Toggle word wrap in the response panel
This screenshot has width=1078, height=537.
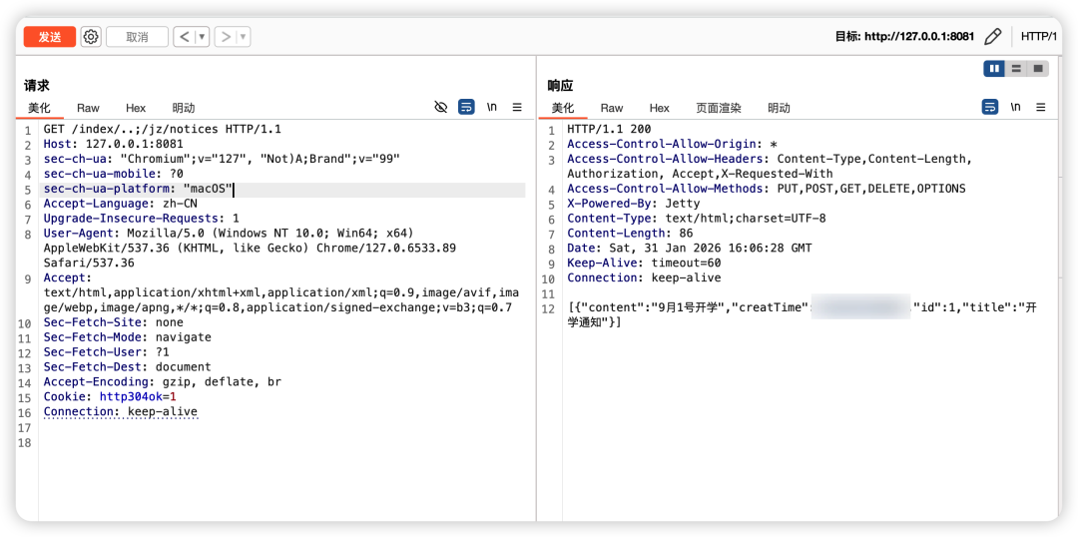990,107
